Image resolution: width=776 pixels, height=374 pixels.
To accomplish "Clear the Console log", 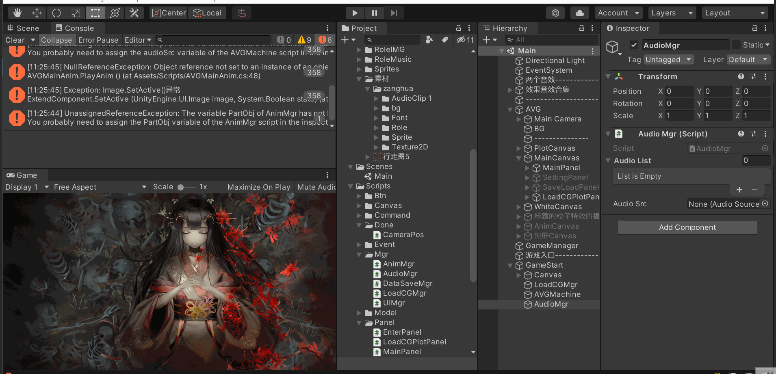I will coord(15,40).
